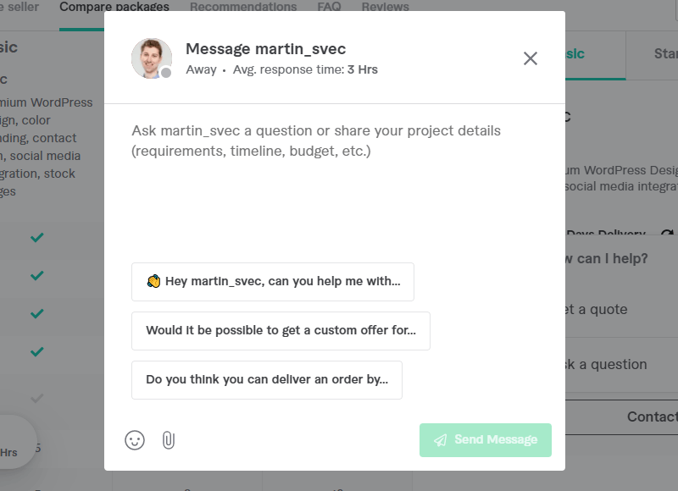Viewport: 678px width, 491px height.
Task: Click martin_svec's profile avatar
Action: click(x=152, y=58)
